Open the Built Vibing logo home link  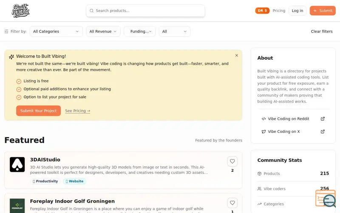click(20, 11)
